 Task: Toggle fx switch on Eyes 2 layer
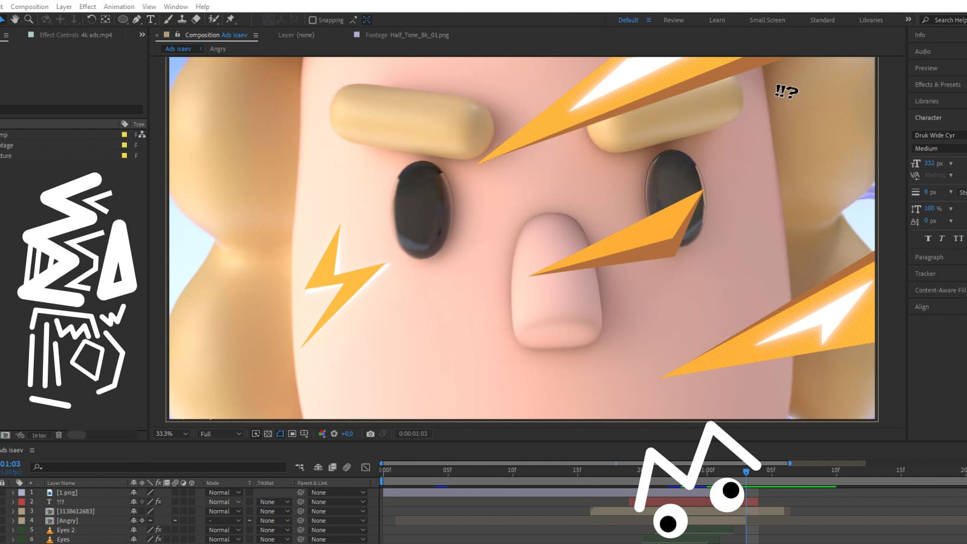point(158,530)
